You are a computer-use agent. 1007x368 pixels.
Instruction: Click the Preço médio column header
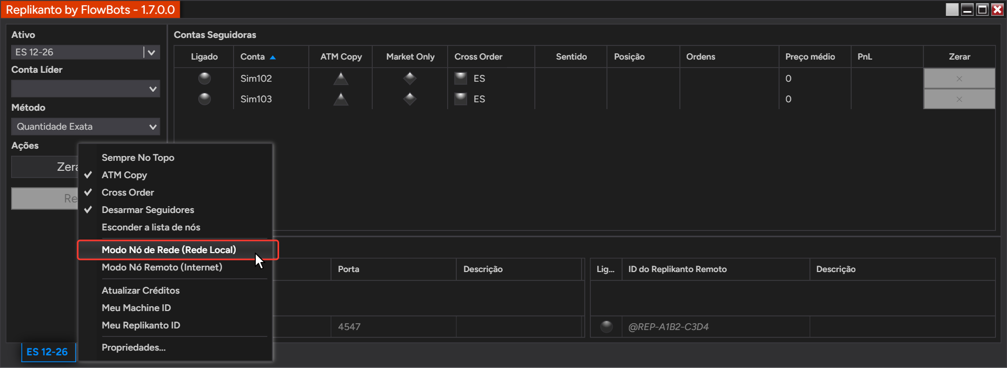pos(815,56)
